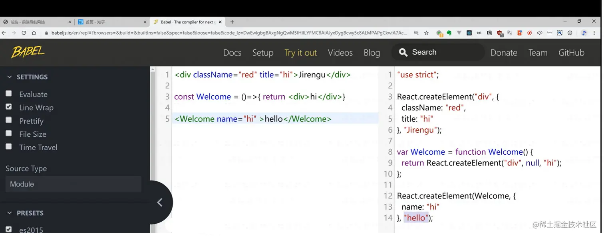This screenshot has width=604, height=236.
Task: Open the Docs page
Action: [x=232, y=53]
